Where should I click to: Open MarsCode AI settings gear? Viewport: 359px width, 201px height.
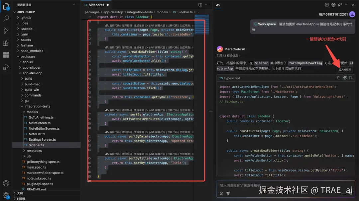334,5
